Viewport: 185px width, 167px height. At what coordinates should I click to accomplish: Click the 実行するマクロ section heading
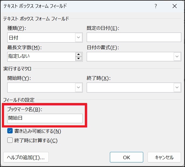tap(17, 69)
